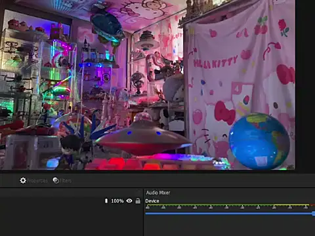Click the Audio Mixer panel title
The height and width of the screenshot is (236, 315).
[158, 193]
